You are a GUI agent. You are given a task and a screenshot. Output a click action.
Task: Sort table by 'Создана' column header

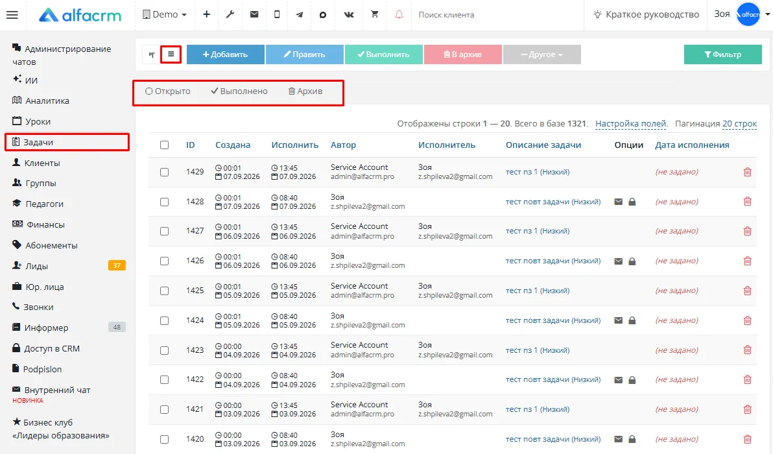pyautogui.click(x=233, y=145)
